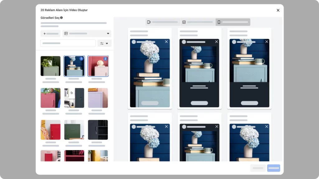Image resolution: width=319 pixels, height=179 pixels.
Task: Click the image search field
Action: (68, 43)
